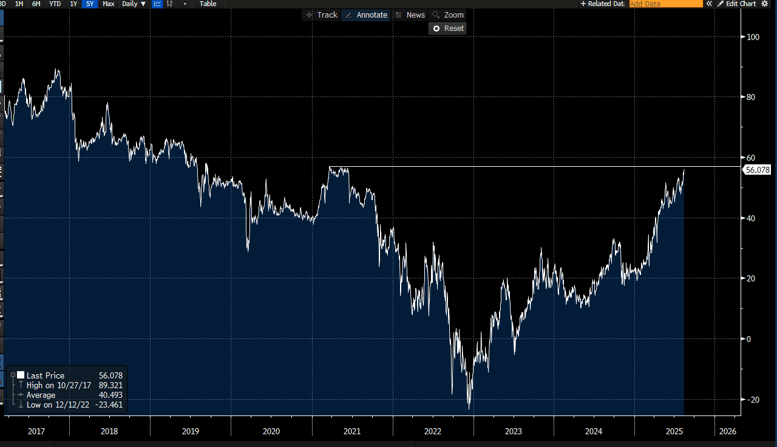The image size is (777, 447).
Task: Collapse the Last Price legend tree
Action: [x=13, y=375]
